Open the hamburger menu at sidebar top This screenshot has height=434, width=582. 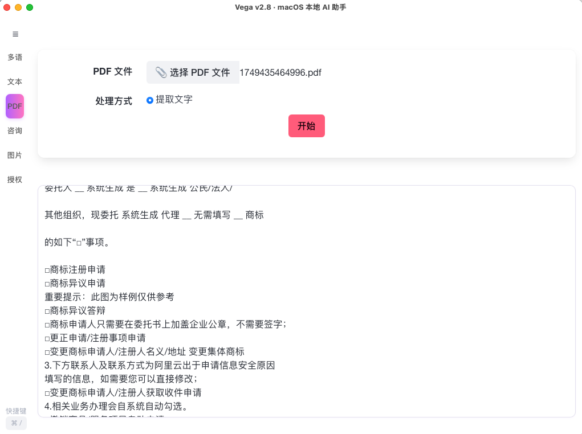(x=15, y=34)
